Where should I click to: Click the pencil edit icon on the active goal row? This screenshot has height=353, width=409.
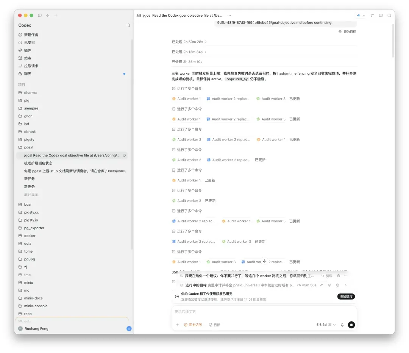coord(322,285)
